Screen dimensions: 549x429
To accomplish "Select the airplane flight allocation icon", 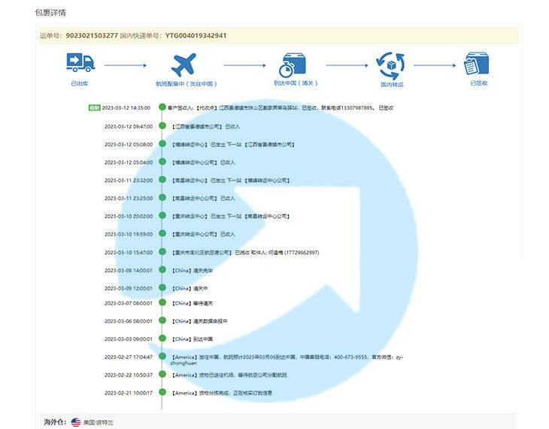I will (x=184, y=65).
